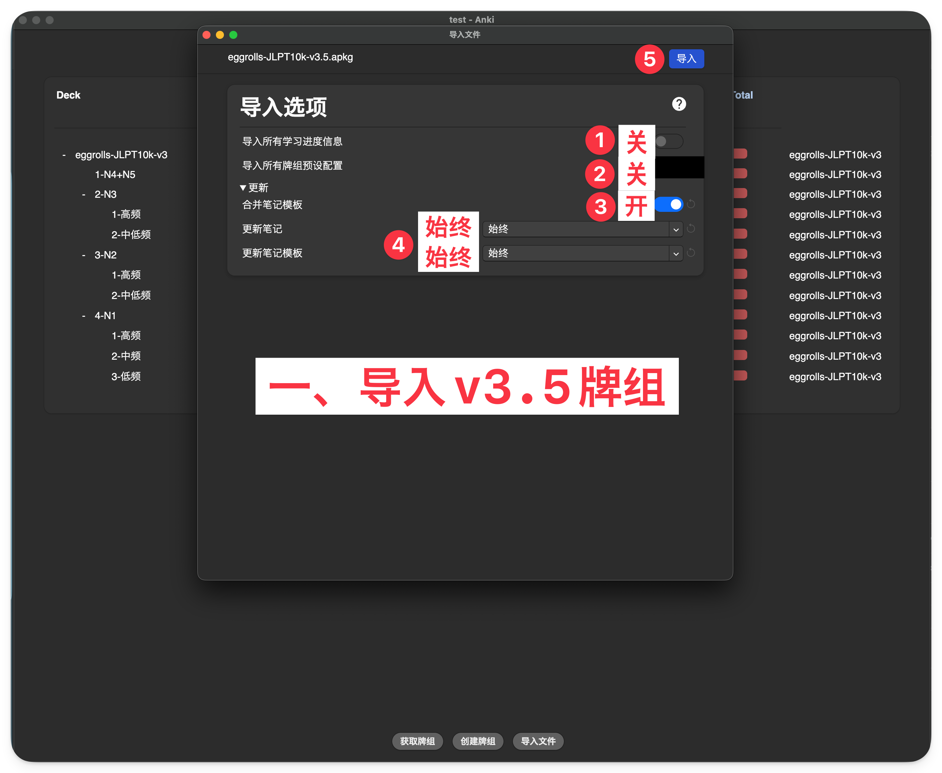Click the 导入文件 button at the bottom
This screenshot has width=942, height=773.
(538, 741)
